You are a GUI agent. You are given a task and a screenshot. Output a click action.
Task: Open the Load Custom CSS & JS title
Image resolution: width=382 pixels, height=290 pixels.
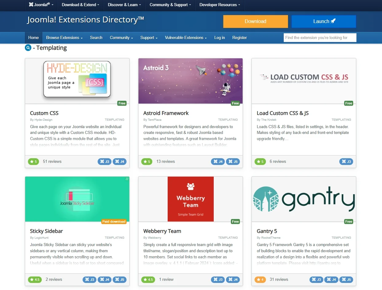click(x=283, y=113)
